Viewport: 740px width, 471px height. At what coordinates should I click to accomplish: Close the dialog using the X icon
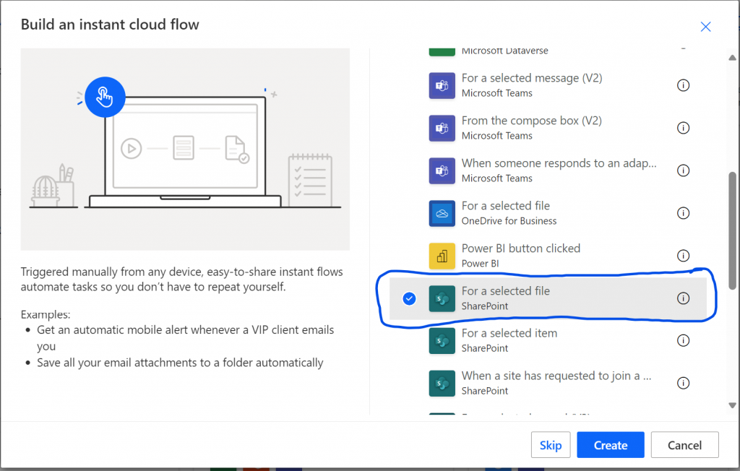click(706, 27)
